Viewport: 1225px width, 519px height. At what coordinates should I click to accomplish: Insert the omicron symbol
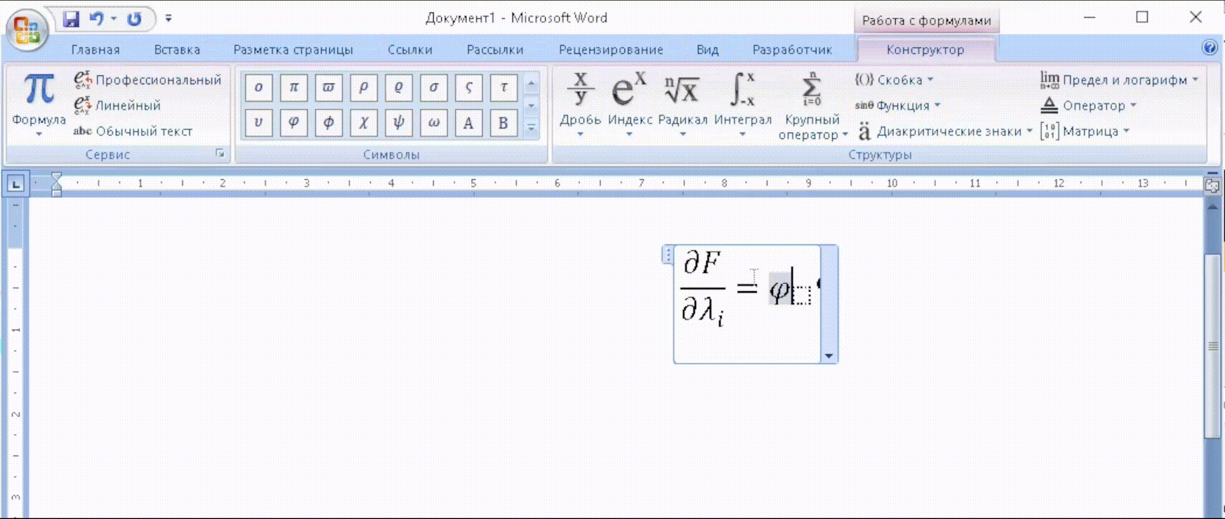coord(259,88)
